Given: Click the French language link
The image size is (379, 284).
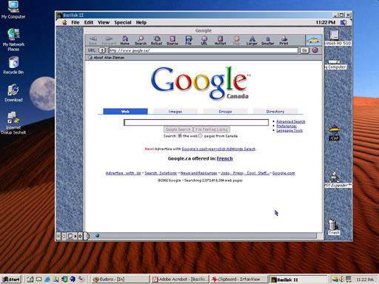Looking at the screenshot, I should coord(224,158).
